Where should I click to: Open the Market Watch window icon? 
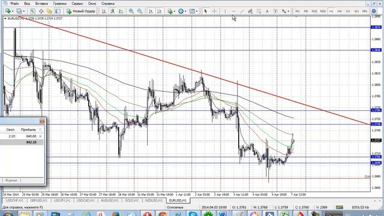pos(32,11)
